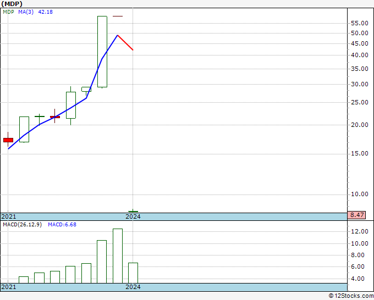Click the last MACD bar at 2024
Image resolution: width=374 pixels, height=300 pixels.
tap(133, 273)
